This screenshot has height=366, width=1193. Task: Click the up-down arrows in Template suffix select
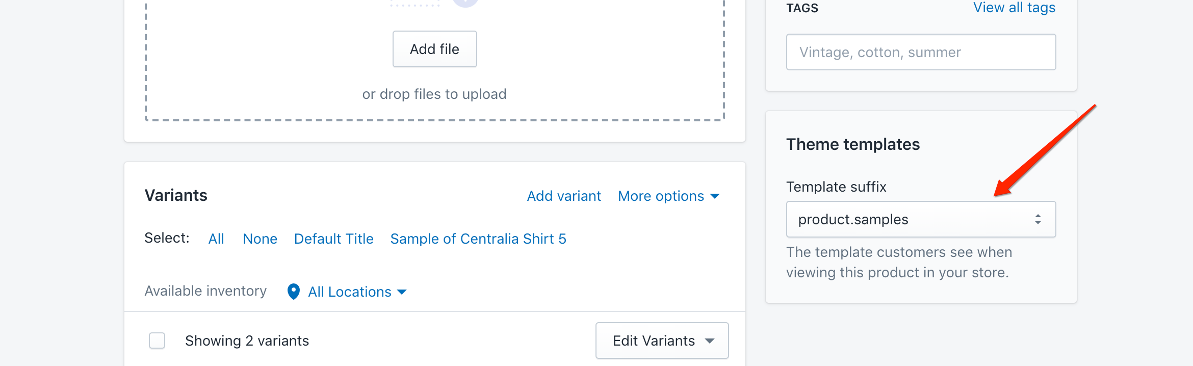point(1038,220)
